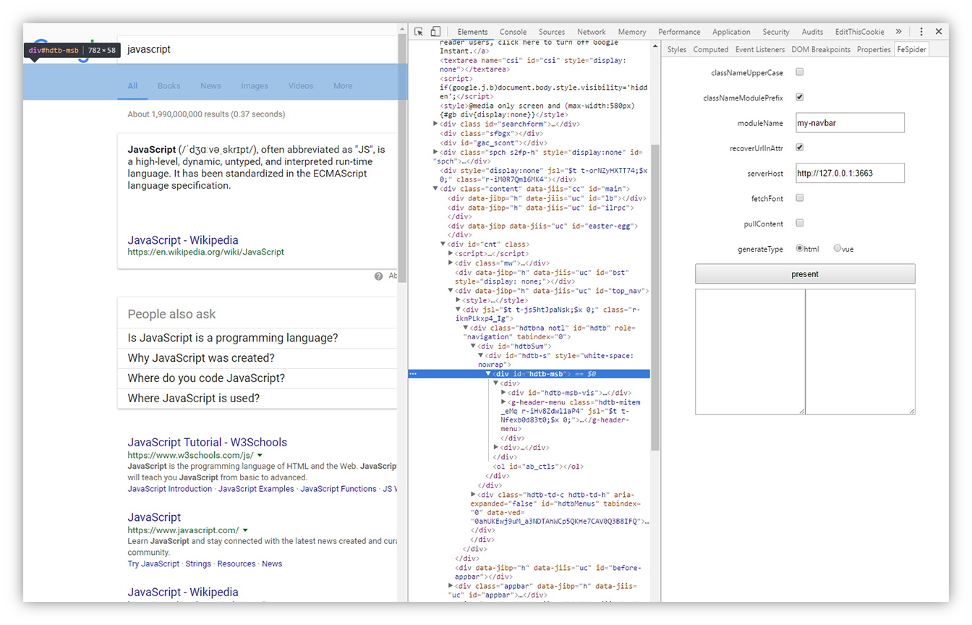Switch to the Application tab
The width and height of the screenshot is (972, 625).
[x=731, y=32]
